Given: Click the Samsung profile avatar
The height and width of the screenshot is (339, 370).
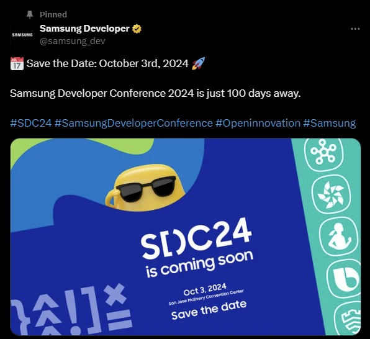Looking at the screenshot, I should (x=22, y=35).
